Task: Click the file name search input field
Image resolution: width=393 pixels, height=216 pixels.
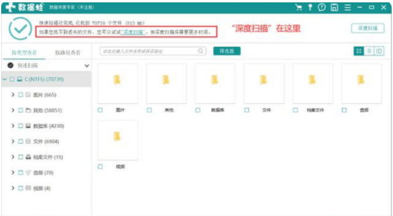Action: 149,51
